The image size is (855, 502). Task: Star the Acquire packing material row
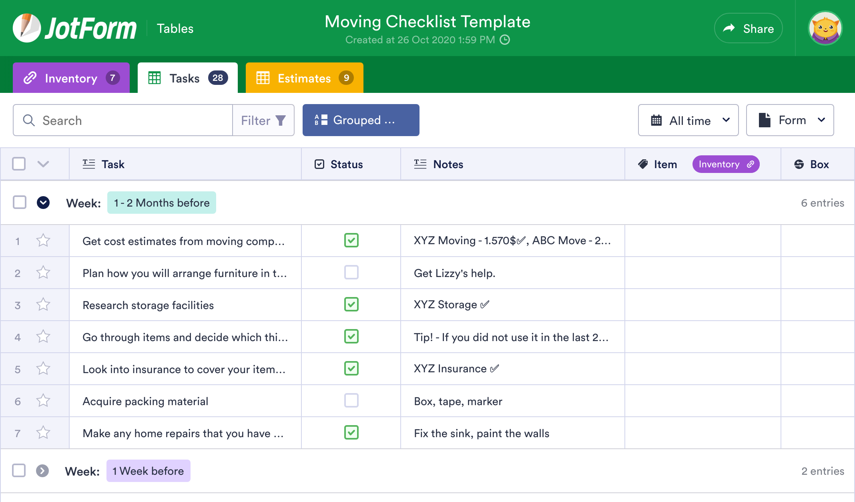pos(43,401)
